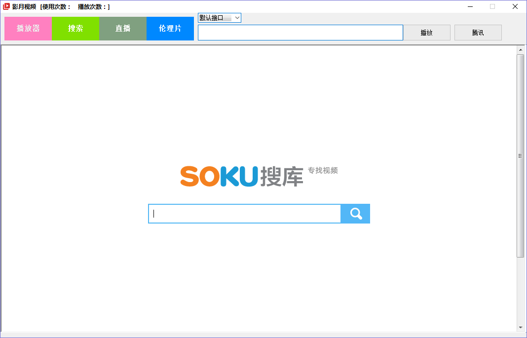Open the pink 播放器 tab
Viewport: 527px width, 338px height.
28,29
